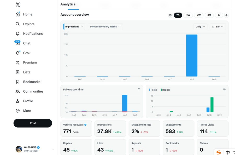Switch to the 3M time range
Image resolution: width=235 pixels, height=155 pixels.
tap(209, 15)
